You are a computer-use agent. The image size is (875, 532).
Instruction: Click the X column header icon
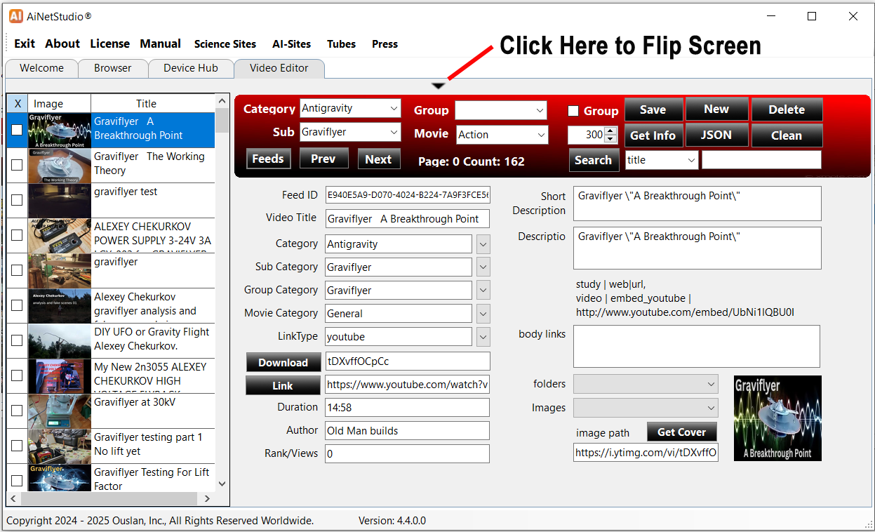pos(18,104)
